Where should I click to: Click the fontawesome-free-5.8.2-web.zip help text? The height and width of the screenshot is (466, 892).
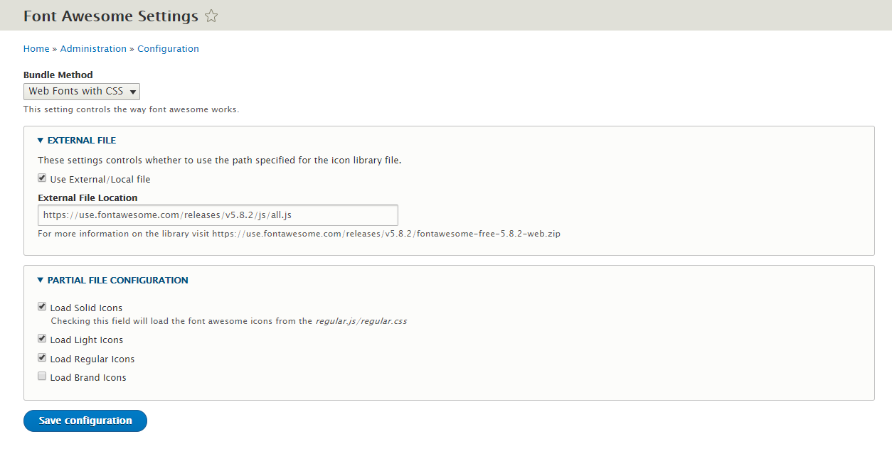[299, 234]
